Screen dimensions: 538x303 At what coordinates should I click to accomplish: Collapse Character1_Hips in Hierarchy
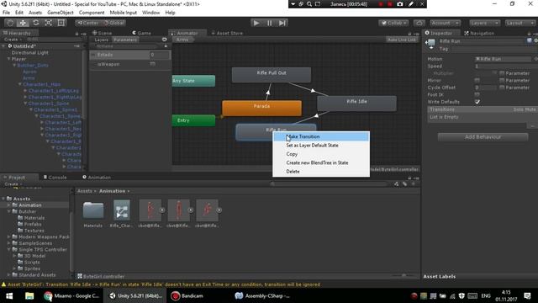[20, 84]
